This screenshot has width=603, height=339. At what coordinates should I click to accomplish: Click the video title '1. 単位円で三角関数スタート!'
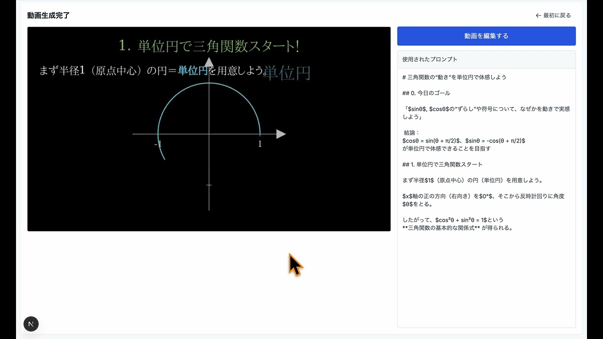[x=209, y=46]
